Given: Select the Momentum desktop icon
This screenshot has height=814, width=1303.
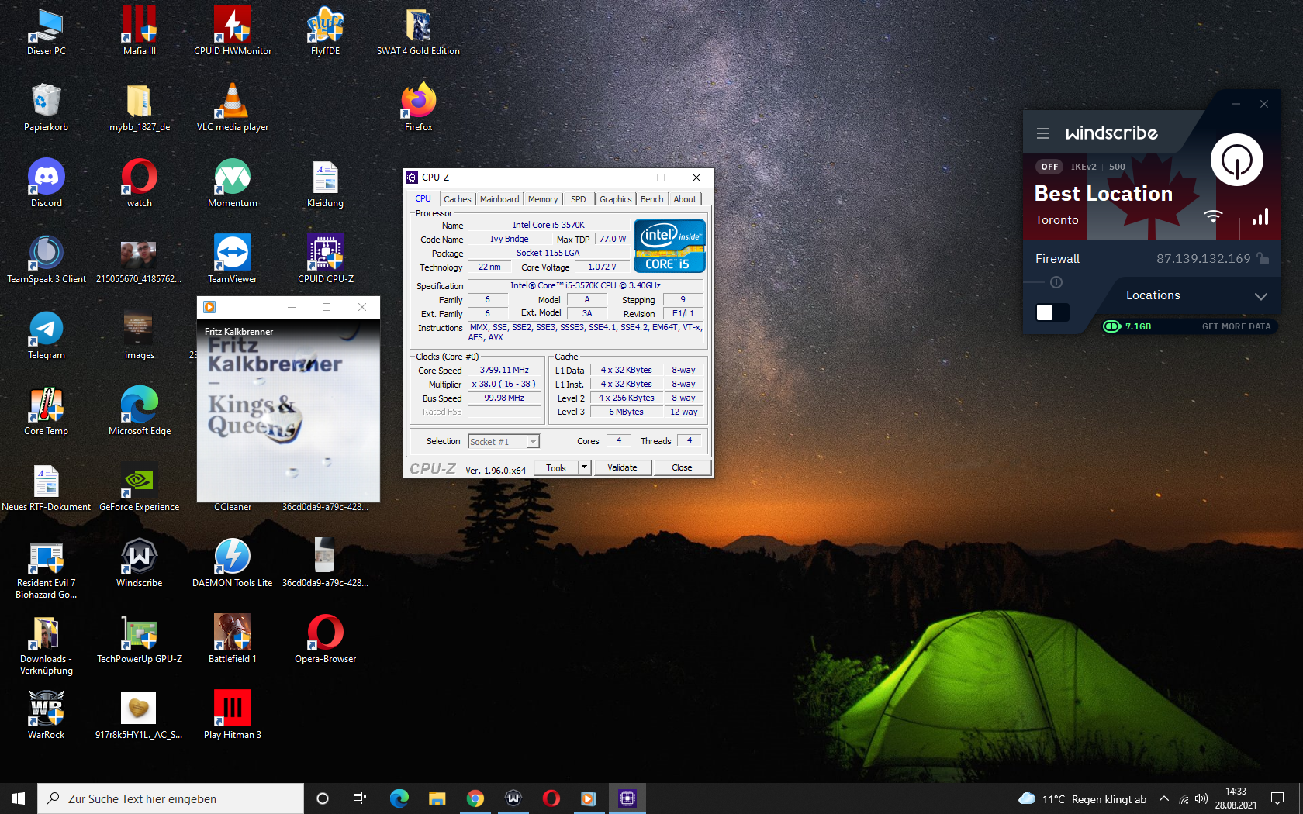Looking at the screenshot, I should point(233,184).
